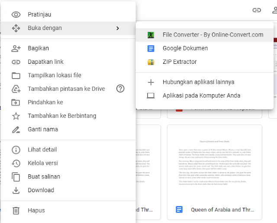
Task: Click the docs icon of Queen of Arabia file
Action: point(179,210)
